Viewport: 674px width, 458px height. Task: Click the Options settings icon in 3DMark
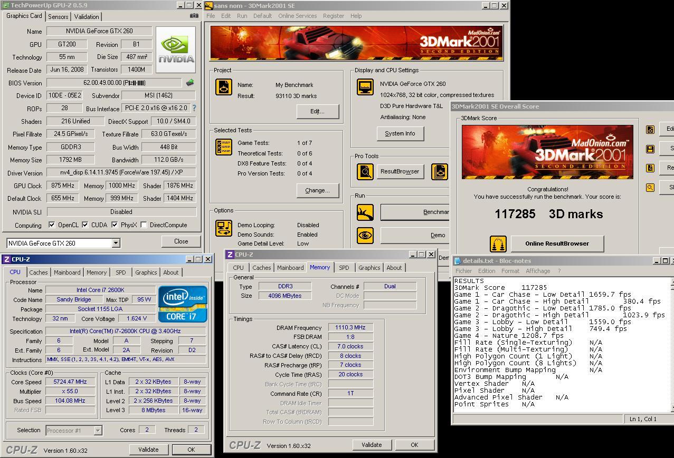click(x=224, y=228)
